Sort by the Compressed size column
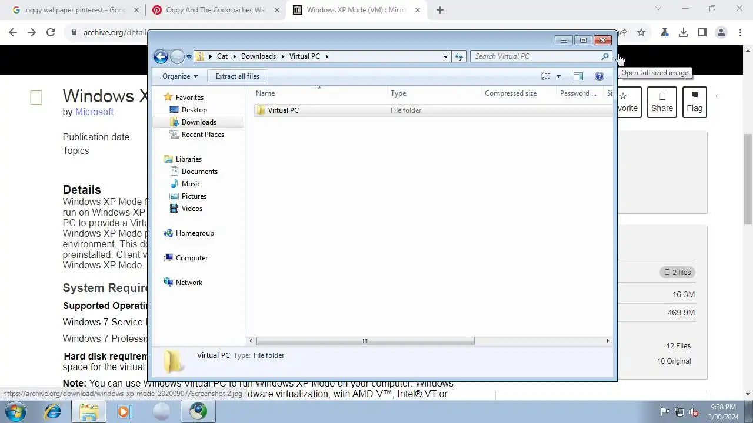The height and width of the screenshot is (423, 753). (x=518, y=93)
